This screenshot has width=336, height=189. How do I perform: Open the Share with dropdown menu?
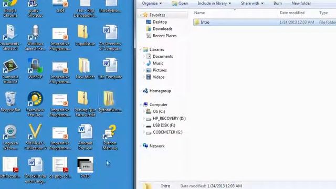tap(252, 3)
